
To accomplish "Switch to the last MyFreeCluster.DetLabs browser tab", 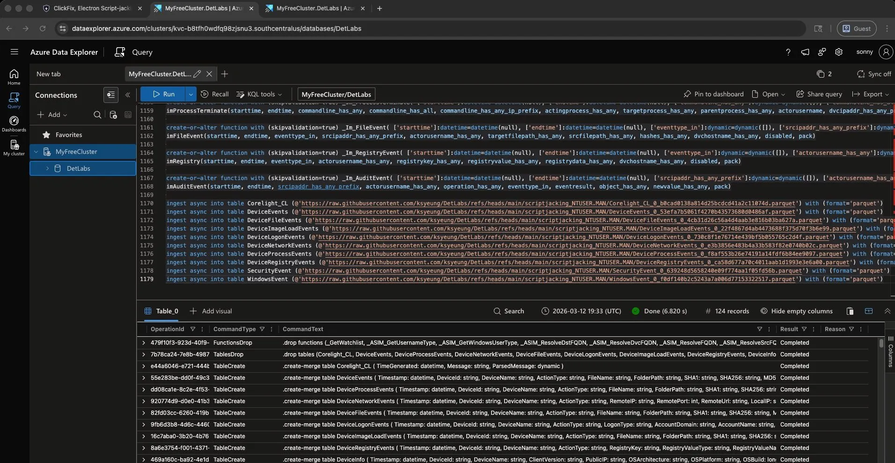I will pos(314,8).
